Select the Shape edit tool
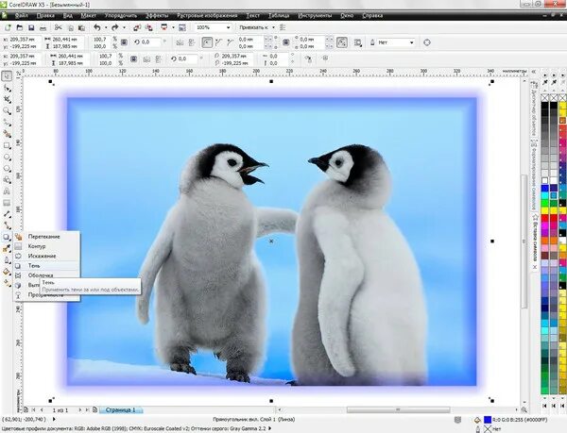Image resolution: width=567 pixels, height=433 pixels. pyautogui.click(x=7, y=88)
